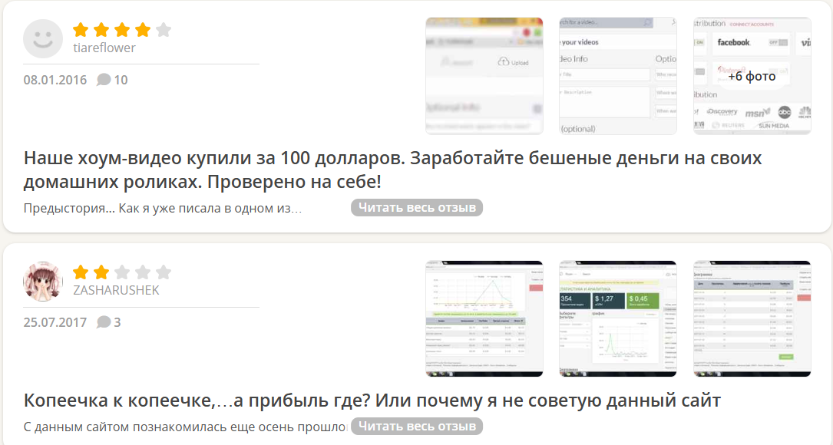Image resolution: width=833 pixels, height=445 pixels.
Task: Open the statistics dashboard thumbnail with $1,27
Action: point(618,318)
